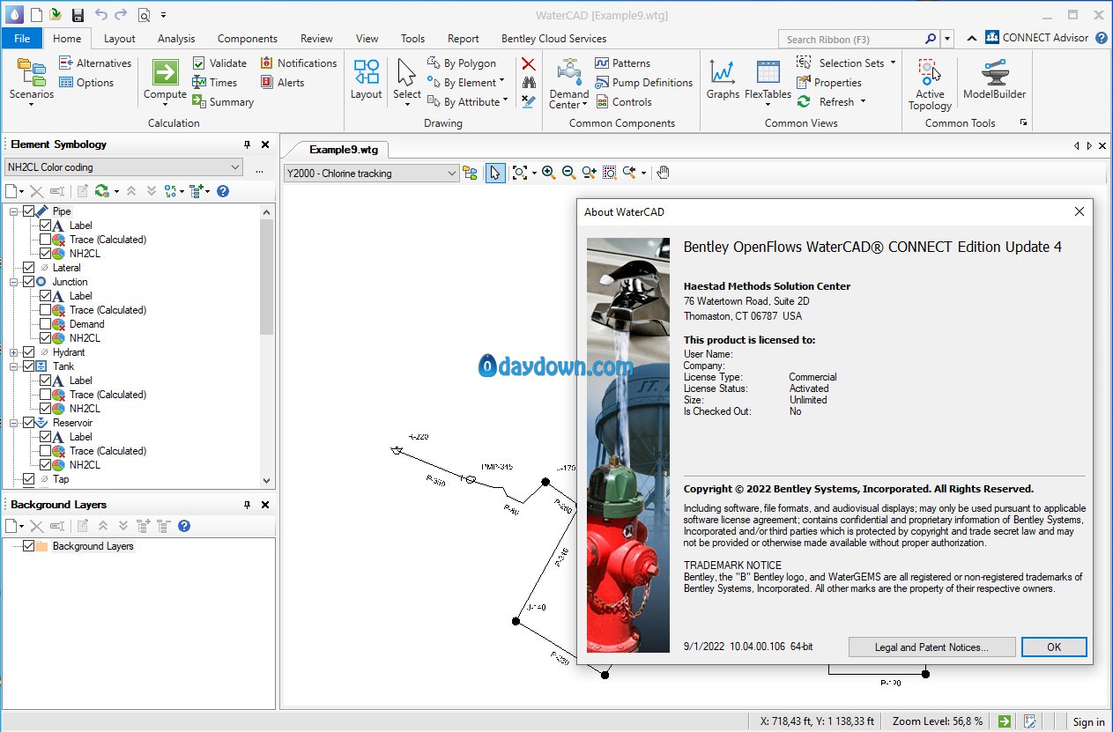Click the Compute green arrow icon
This screenshot has width=1113, height=732.
click(x=165, y=72)
